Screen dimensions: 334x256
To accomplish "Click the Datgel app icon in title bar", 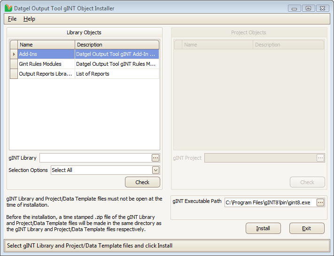I will click(8, 8).
